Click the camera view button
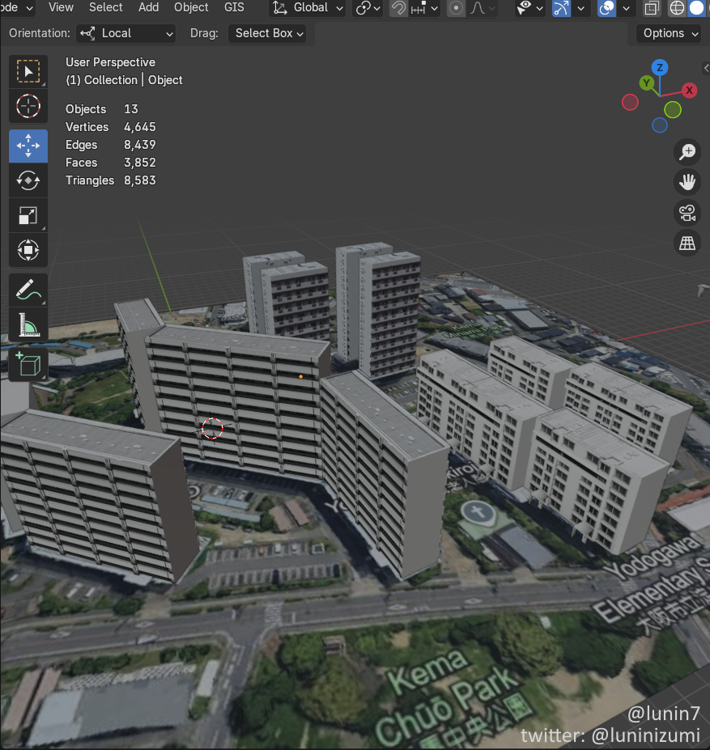Image resolution: width=710 pixels, height=750 pixels. click(687, 213)
